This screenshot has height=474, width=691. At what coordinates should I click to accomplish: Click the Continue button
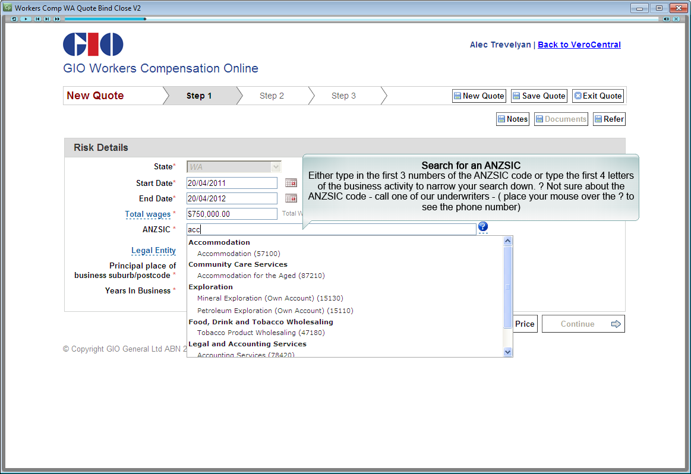[583, 324]
